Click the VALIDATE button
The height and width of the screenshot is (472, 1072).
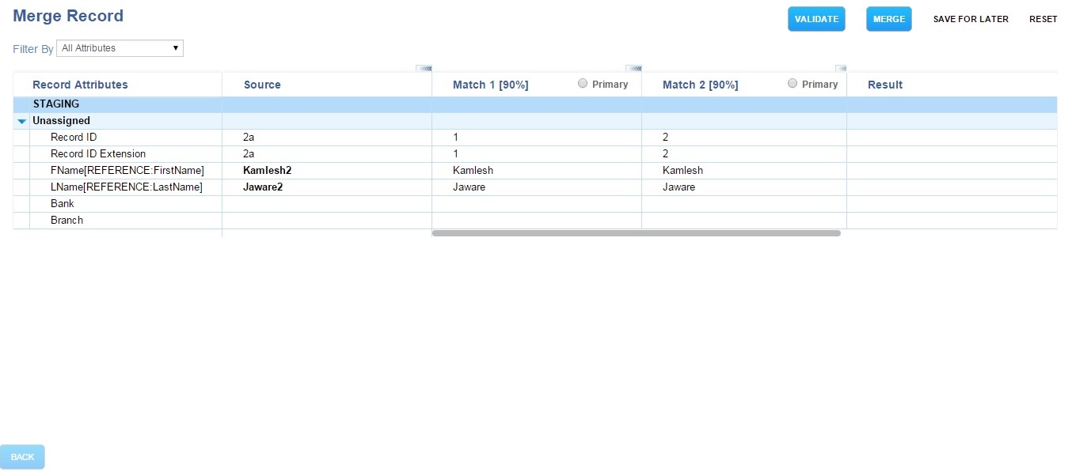coord(816,19)
